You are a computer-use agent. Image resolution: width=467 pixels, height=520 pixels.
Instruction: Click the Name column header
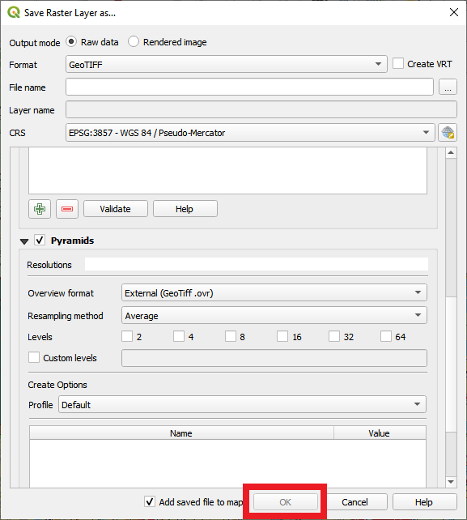[181, 433]
